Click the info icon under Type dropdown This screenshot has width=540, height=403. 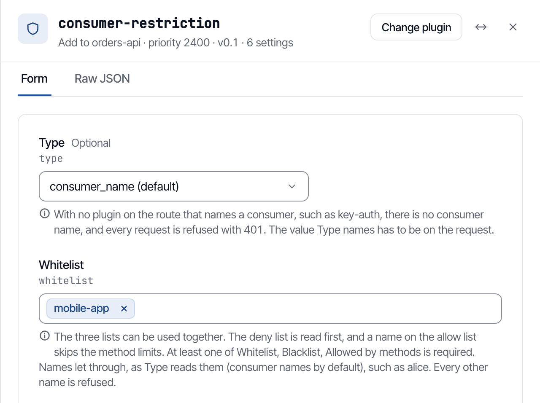click(x=44, y=214)
